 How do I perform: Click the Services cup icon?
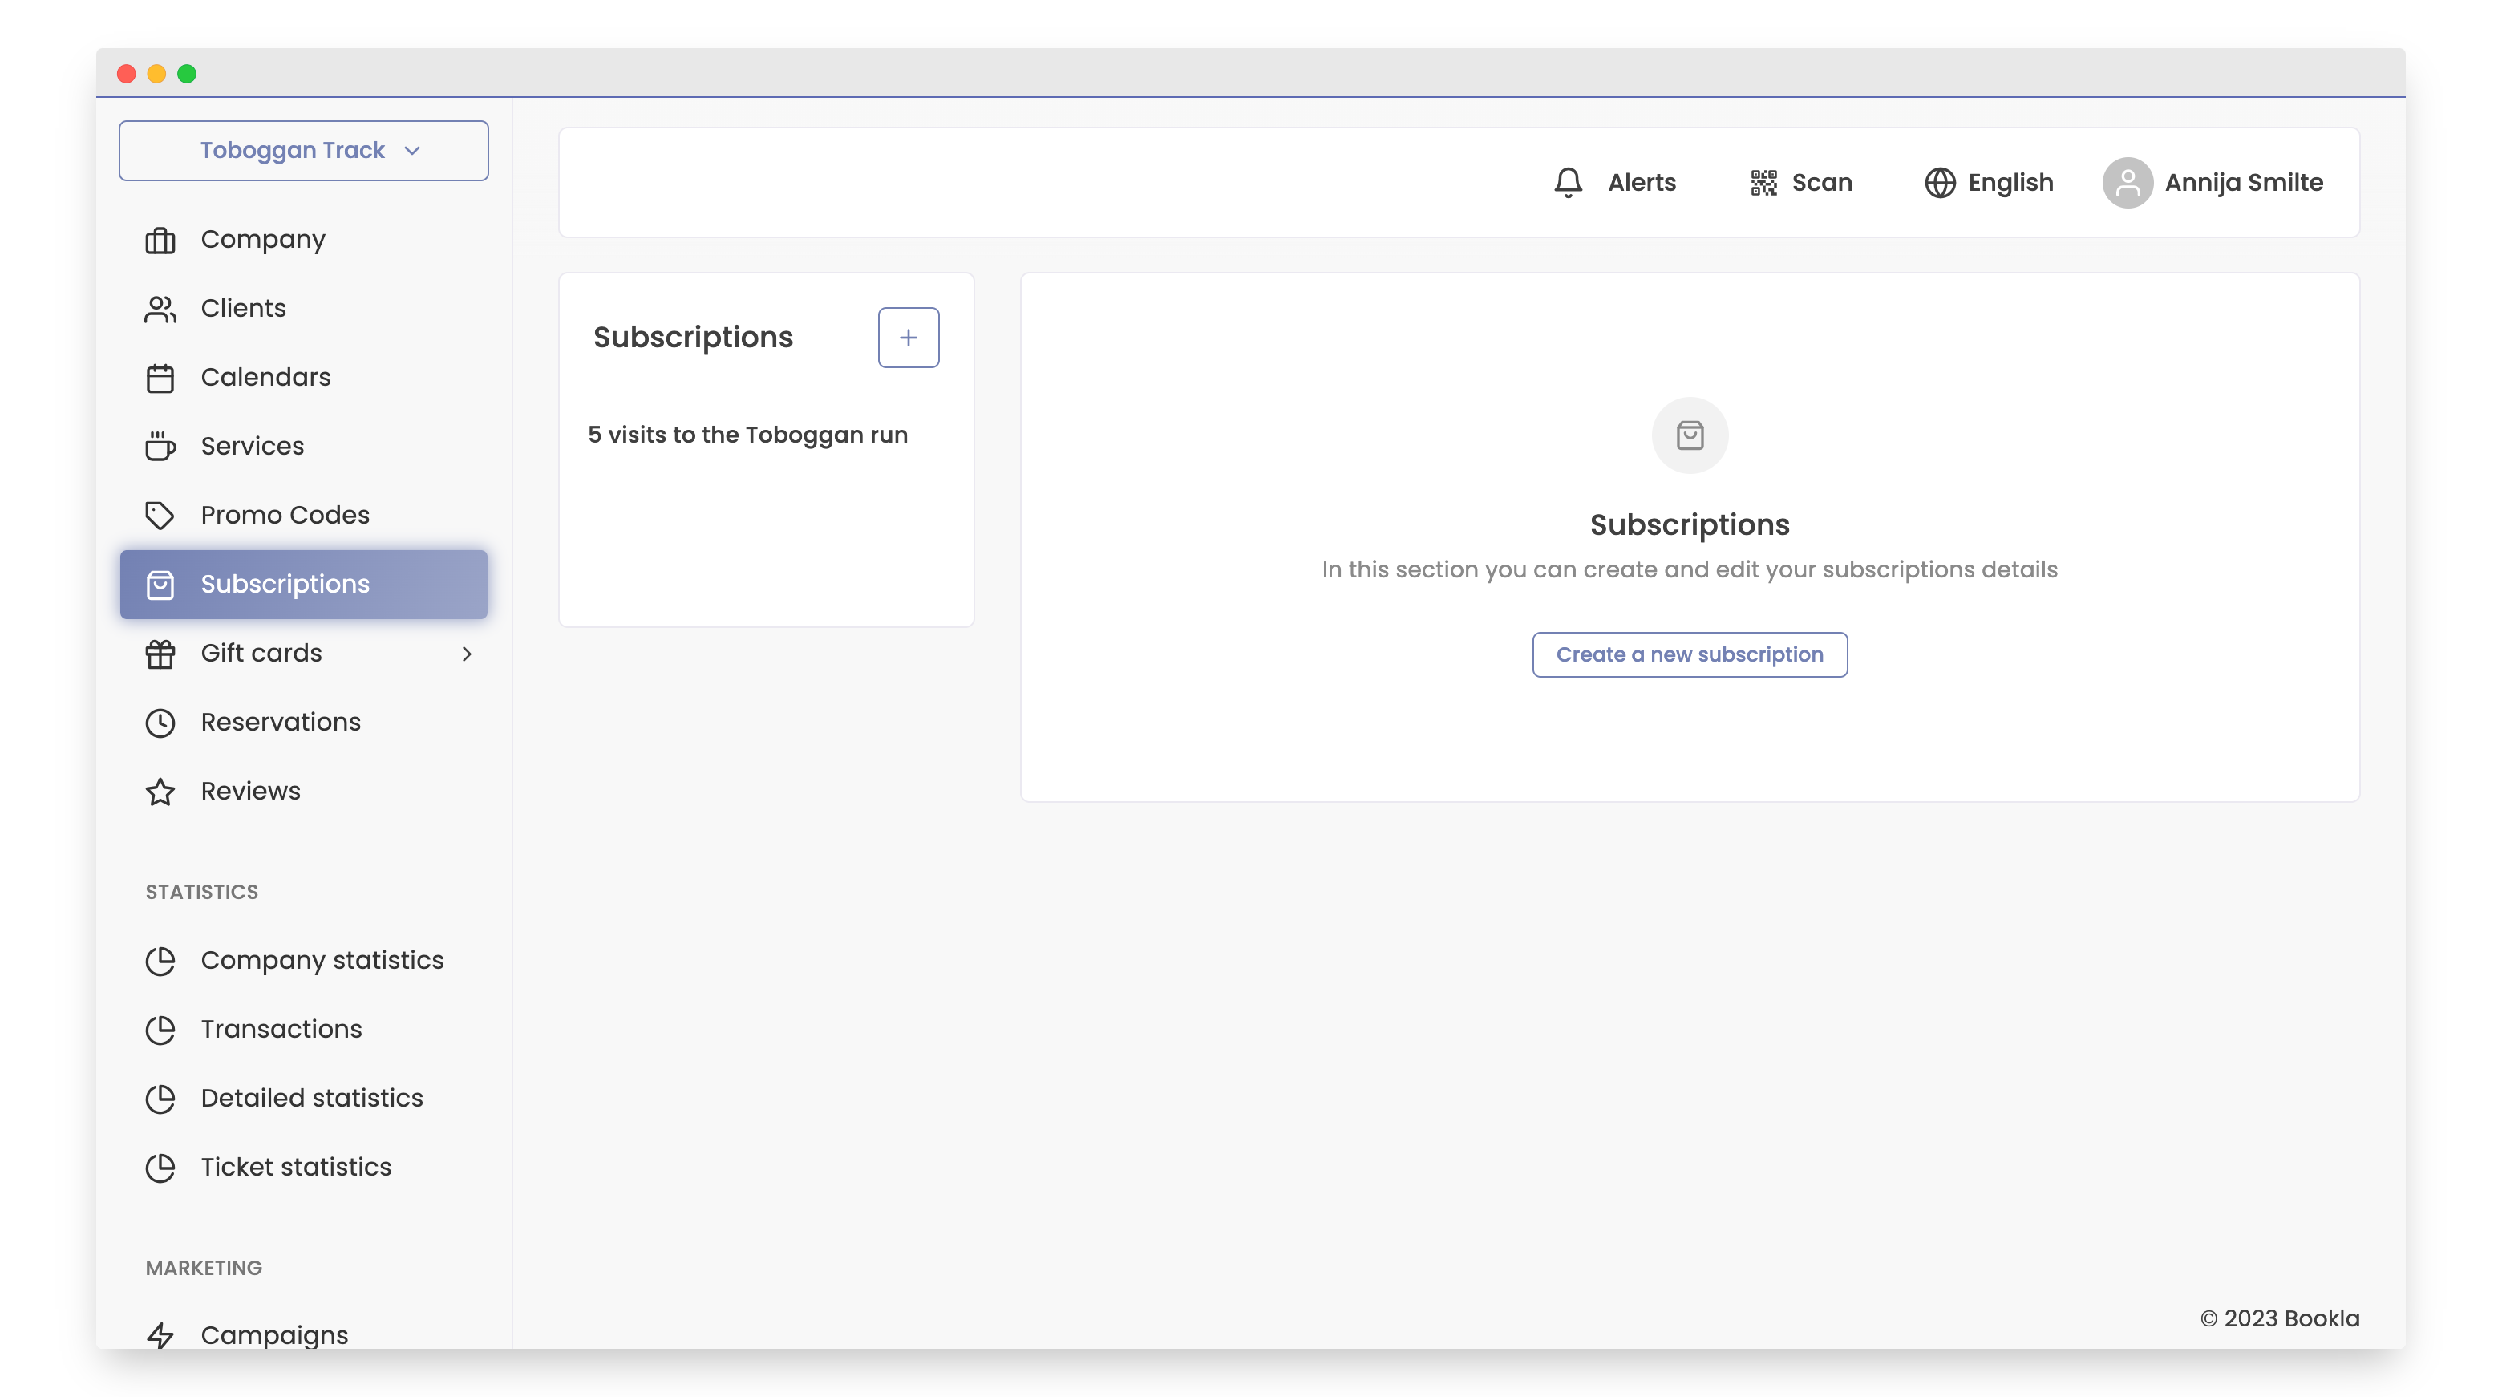160,446
